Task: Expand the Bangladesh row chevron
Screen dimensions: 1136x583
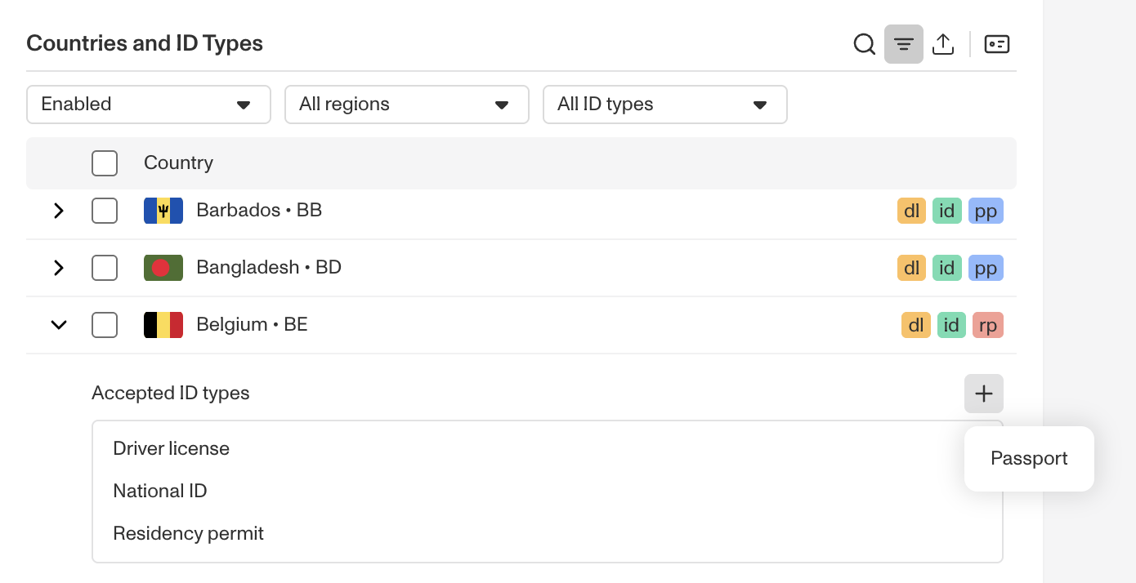Action: pyautogui.click(x=59, y=268)
